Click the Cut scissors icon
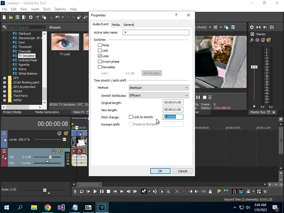This screenshot has width=284, height=213. (x=37, y=17)
